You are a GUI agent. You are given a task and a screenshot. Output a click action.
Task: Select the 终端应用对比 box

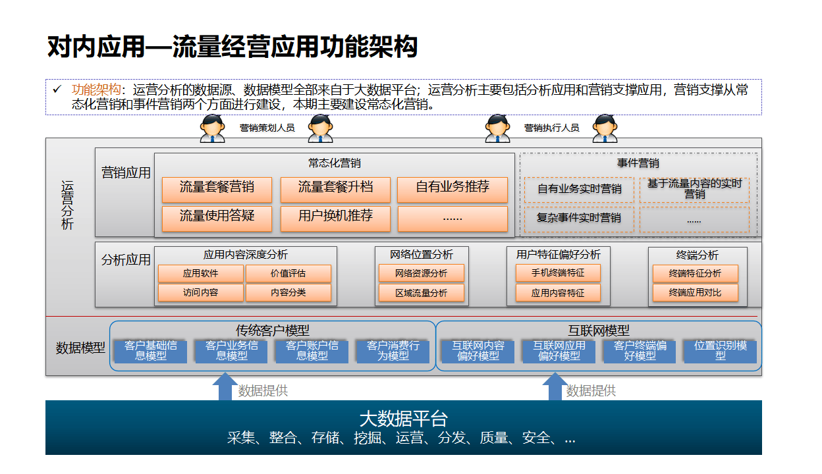click(696, 293)
